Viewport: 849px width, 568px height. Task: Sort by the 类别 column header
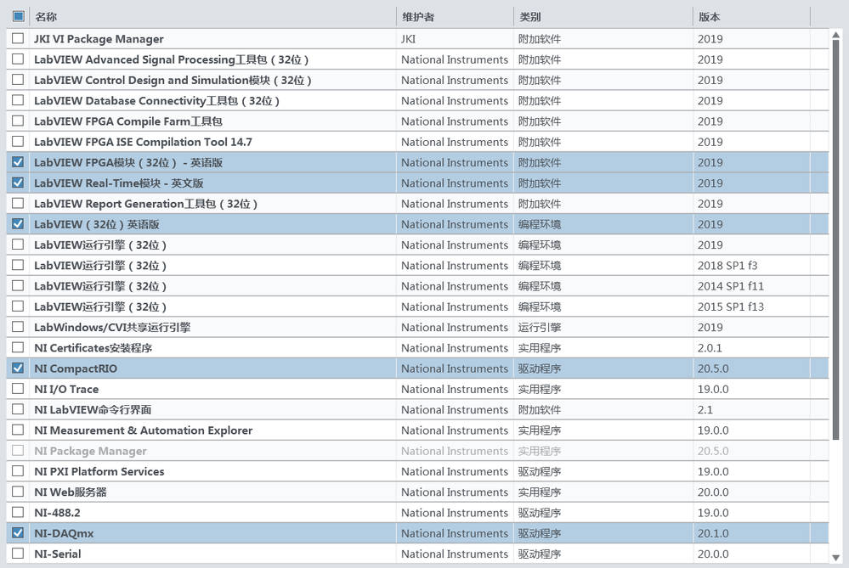(530, 17)
